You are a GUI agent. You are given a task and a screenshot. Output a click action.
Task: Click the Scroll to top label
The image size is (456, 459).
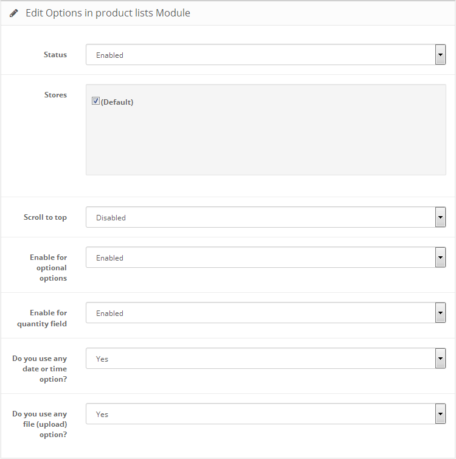click(x=46, y=217)
